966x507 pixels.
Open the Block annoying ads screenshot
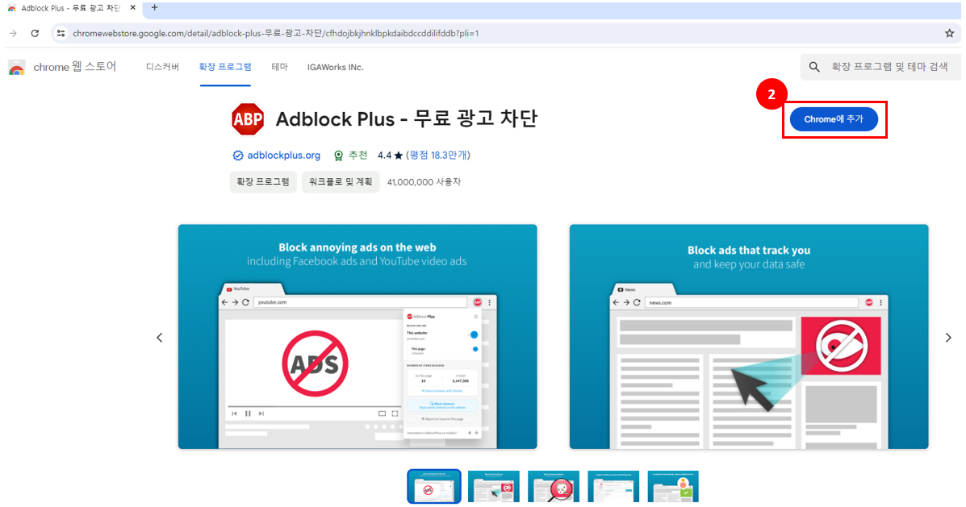click(358, 337)
